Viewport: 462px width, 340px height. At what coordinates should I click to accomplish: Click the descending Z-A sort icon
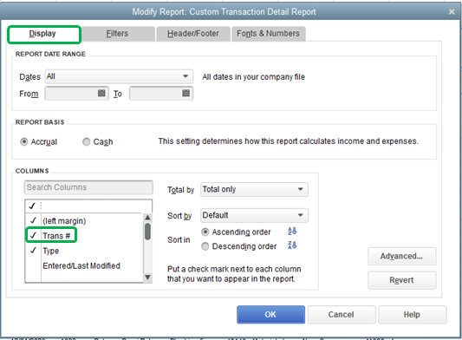[292, 245]
